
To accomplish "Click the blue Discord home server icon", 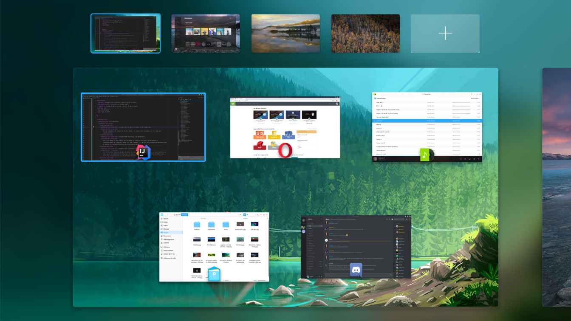I will [304, 231].
